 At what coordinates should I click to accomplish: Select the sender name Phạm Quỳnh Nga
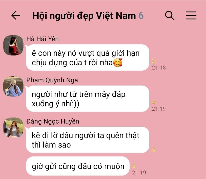pos(52,80)
